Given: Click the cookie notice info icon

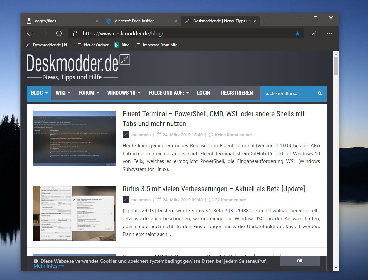Looking at the screenshot, I should point(36,261).
